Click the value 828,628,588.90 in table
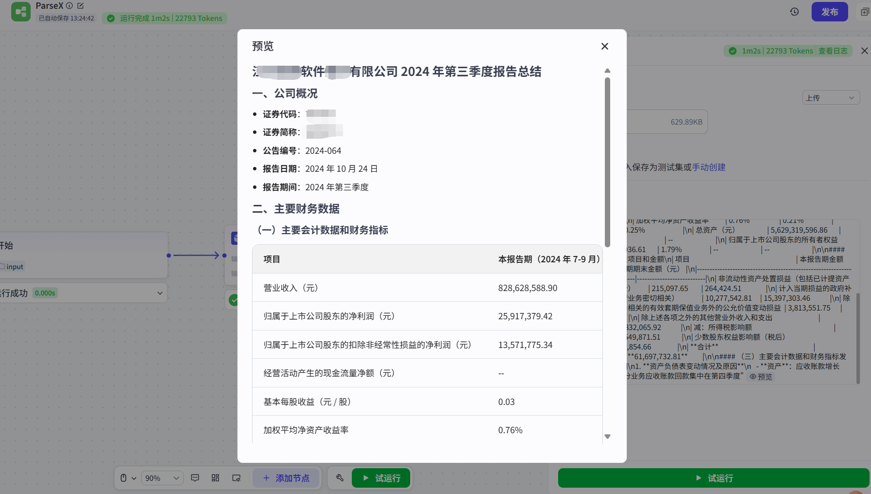Viewport: 871px width, 494px height. click(x=528, y=288)
